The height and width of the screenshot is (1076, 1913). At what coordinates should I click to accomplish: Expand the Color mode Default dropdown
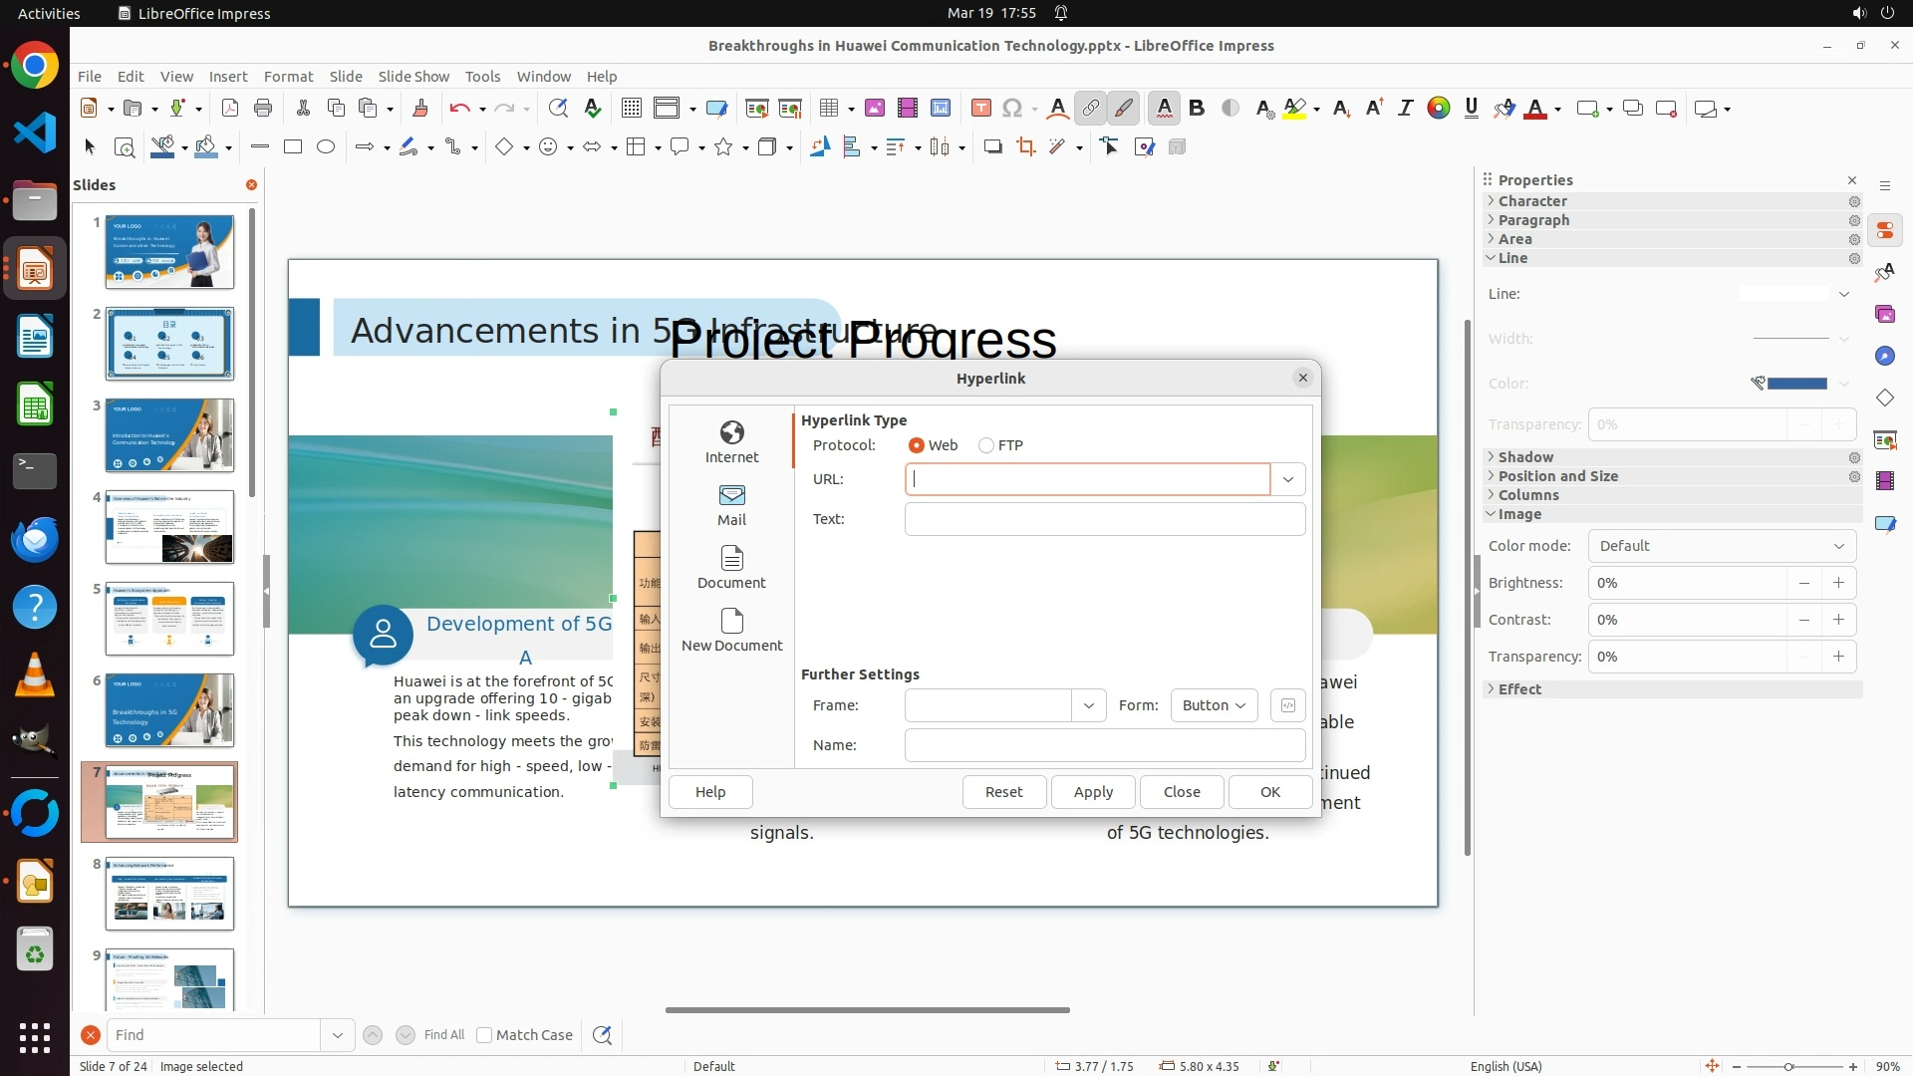point(1721,546)
